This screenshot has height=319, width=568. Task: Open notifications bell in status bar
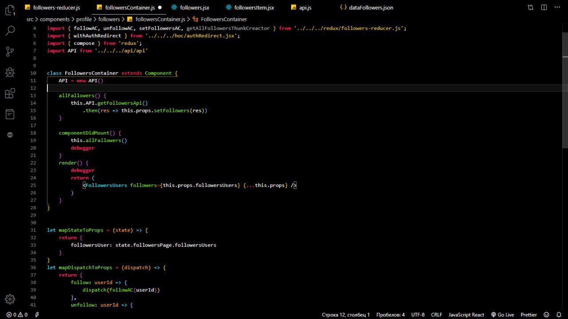pos(558,315)
